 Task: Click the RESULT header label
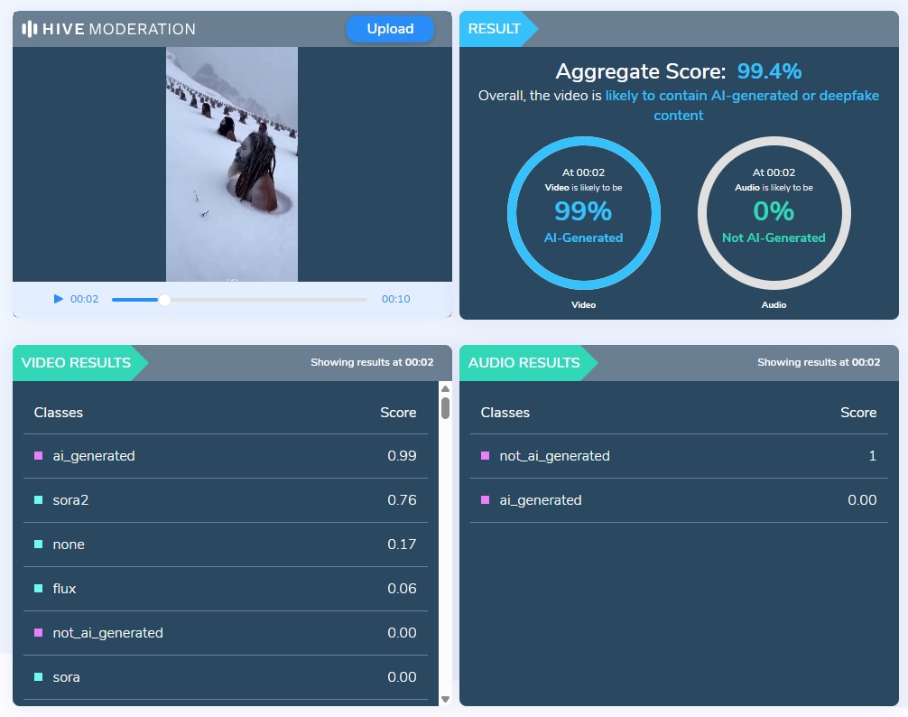495,29
